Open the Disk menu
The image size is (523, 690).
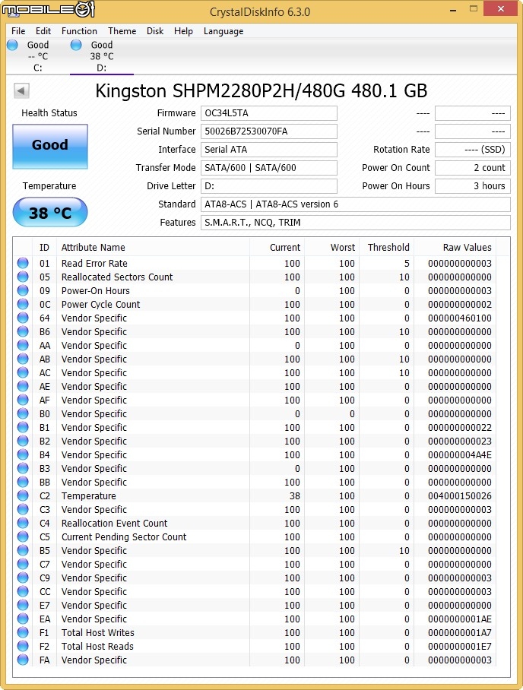155,31
